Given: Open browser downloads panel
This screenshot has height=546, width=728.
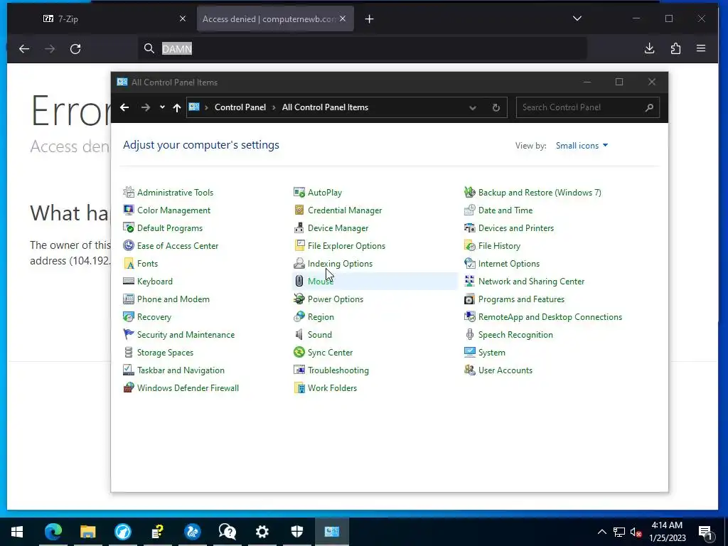Looking at the screenshot, I should 650,48.
